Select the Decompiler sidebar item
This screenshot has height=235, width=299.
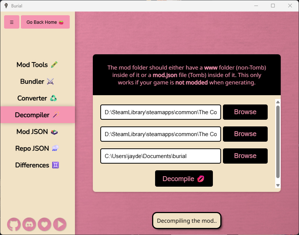click(37, 115)
